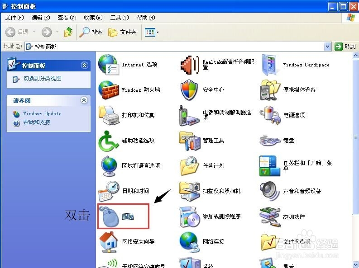This screenshot has height=268, width=359.
Task: Select the 文件夹选项 folder icon
Action: pos(269,242)
